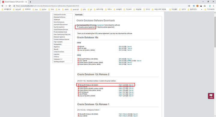This screenshot has height=117, width=216.
Task: Open Cloud Database Services sidebar item
Action: click(x=61, y=29)
